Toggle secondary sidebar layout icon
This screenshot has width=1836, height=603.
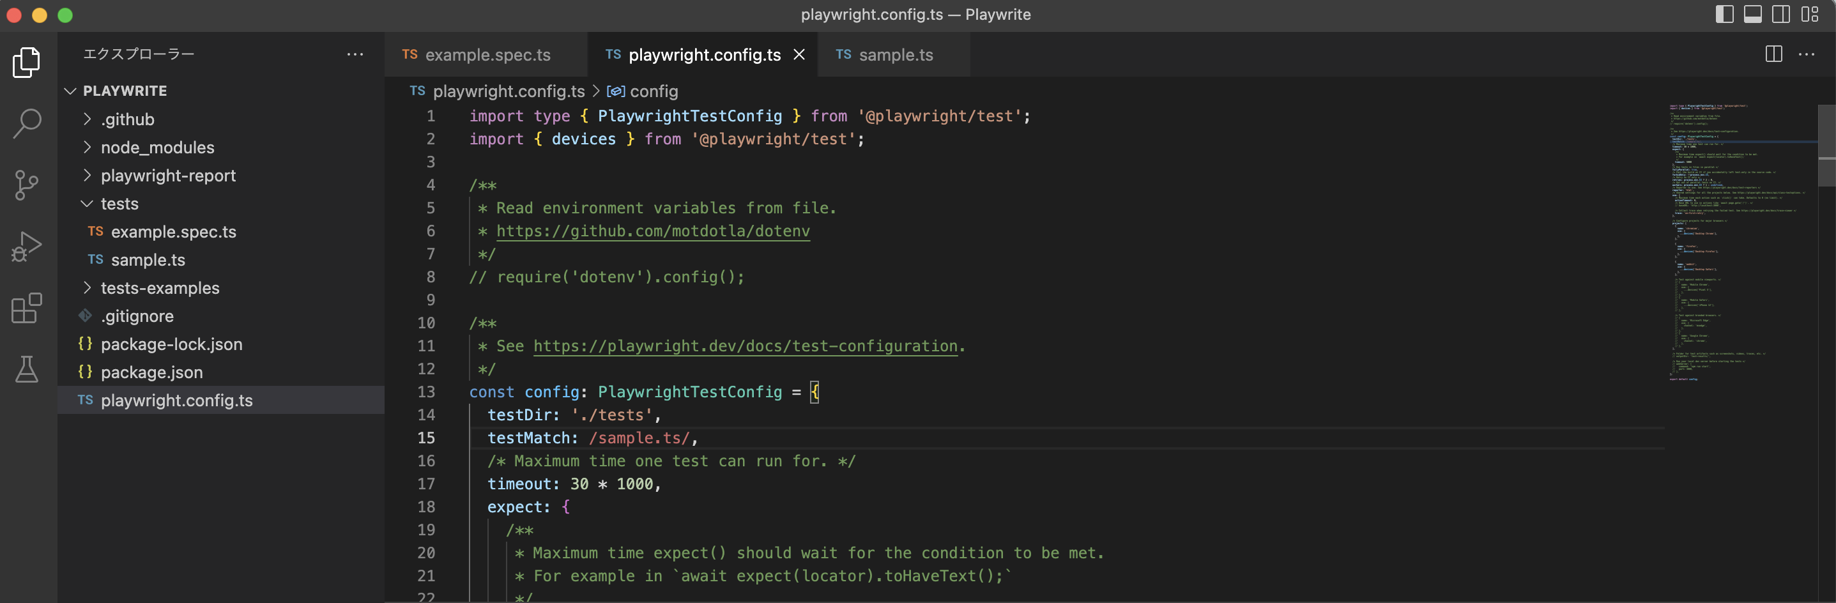pyautogui.click(x=1781, y=14)
